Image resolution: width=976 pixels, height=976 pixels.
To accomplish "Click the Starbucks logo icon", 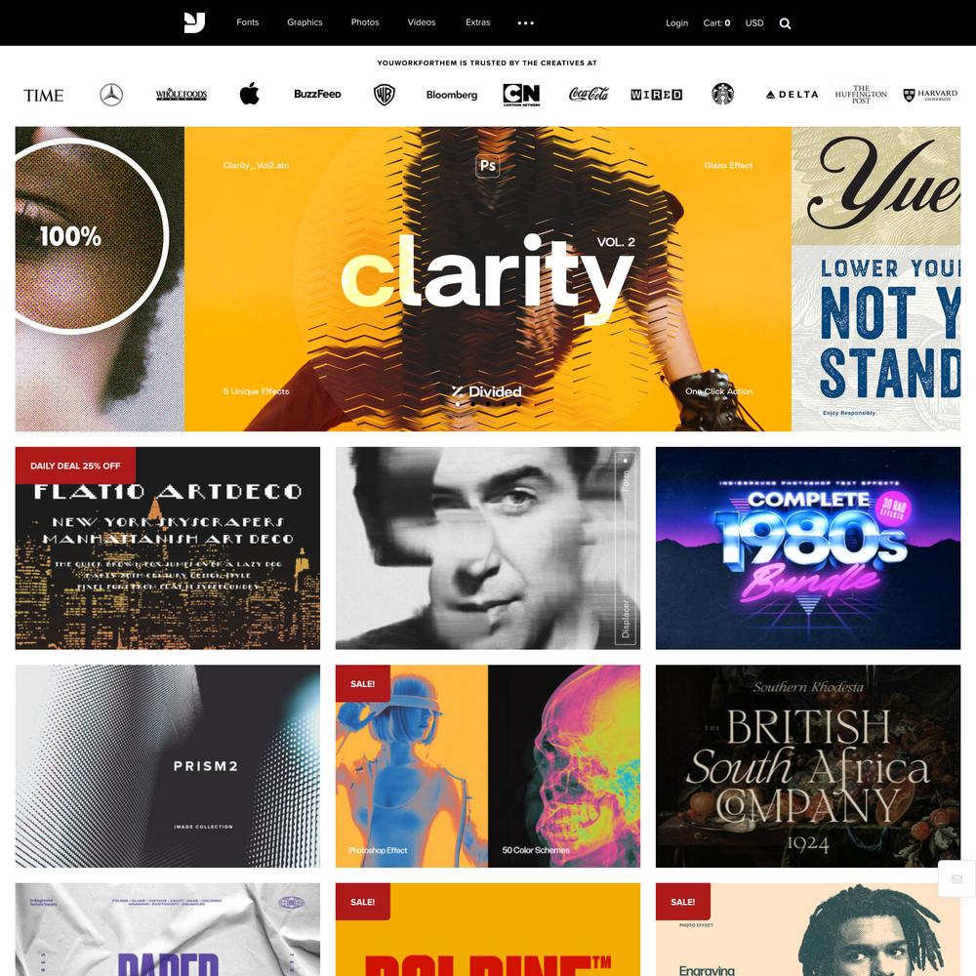I will (x=722, y=94).
